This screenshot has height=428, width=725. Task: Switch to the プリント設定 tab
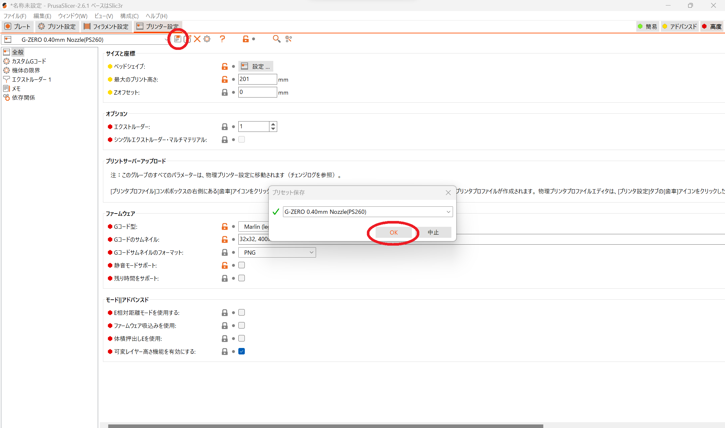point(57,27)
